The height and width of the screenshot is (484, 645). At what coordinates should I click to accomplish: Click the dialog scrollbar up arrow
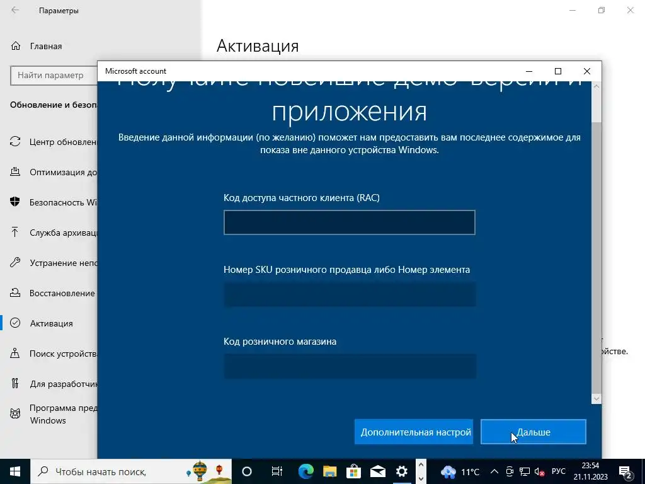(596, 86)
